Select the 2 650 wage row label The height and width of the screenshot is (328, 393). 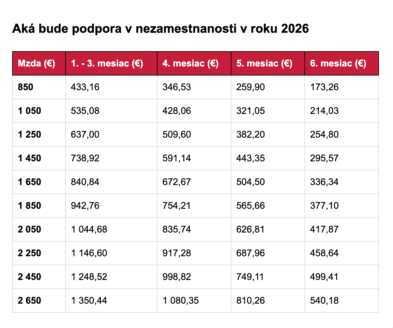coord(30,301)
